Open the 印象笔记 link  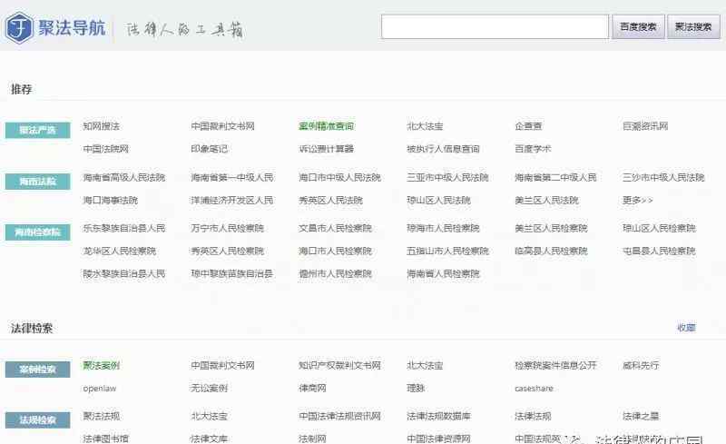click(210, 149)
